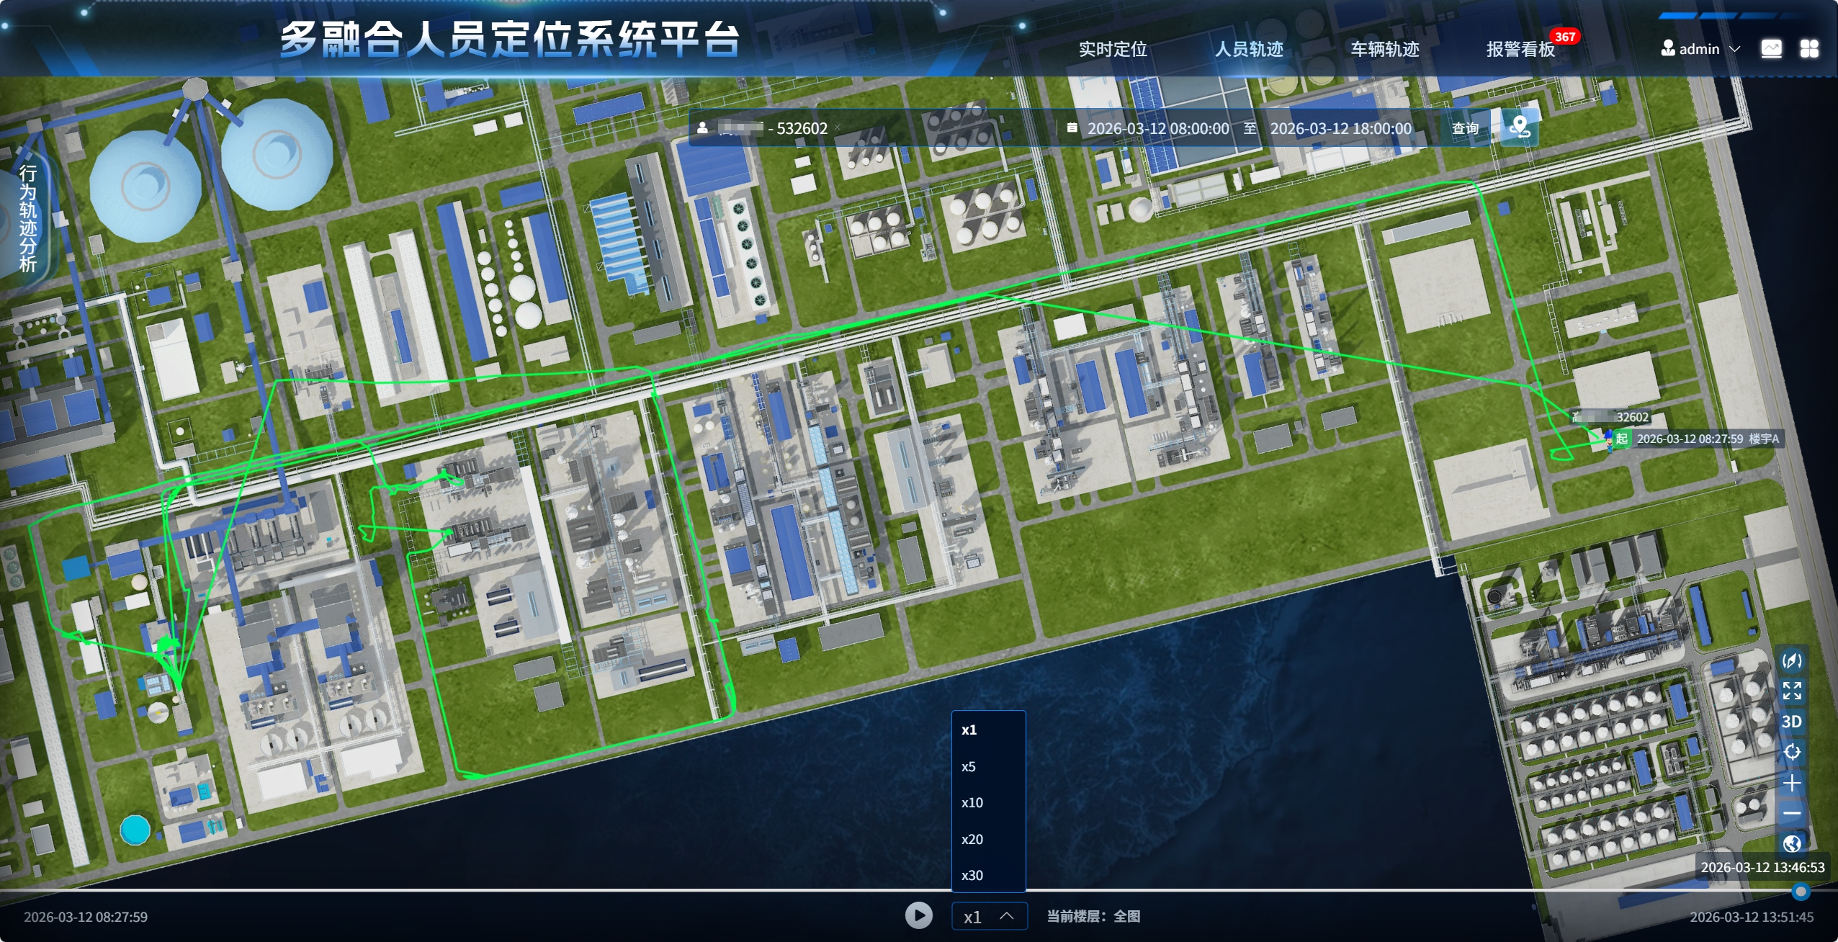Enter fullscreen map view
The width and height of the screenshot is (1838, 942).
coord(1791,691)
